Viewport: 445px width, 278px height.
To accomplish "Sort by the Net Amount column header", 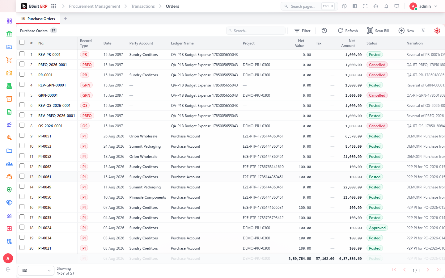I will [x=348, y=43].
